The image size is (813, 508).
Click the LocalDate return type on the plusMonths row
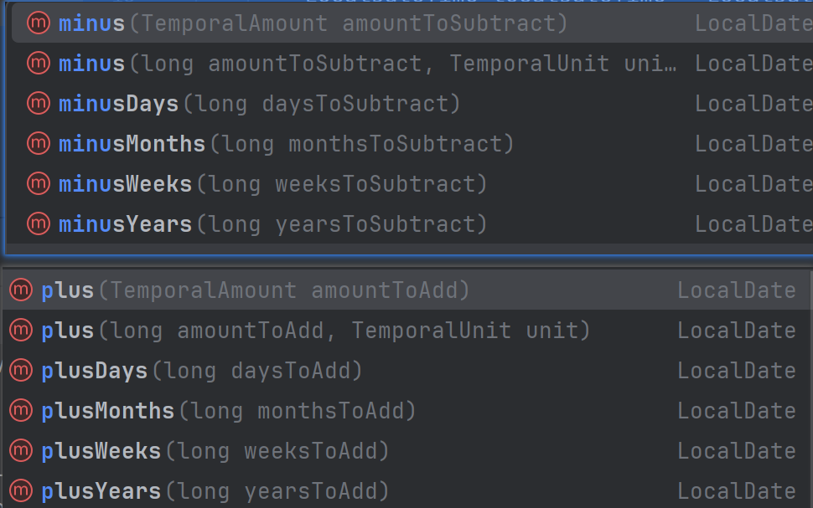click(x=736, y=411)
